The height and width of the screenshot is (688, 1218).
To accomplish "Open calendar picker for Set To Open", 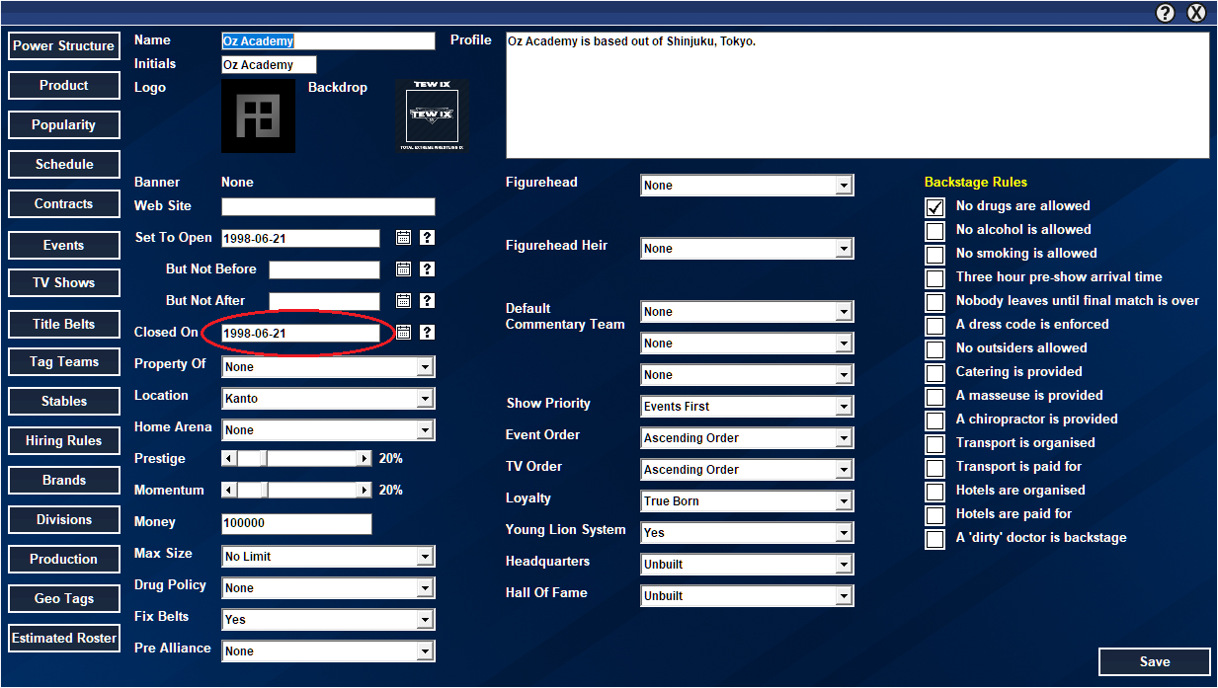I will pyautogui.click(x=403, y=238).
